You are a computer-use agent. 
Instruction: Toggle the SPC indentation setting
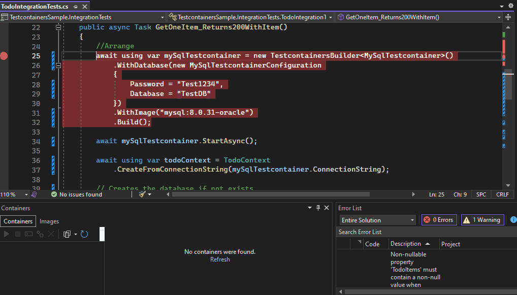click(x=481, y=194)
